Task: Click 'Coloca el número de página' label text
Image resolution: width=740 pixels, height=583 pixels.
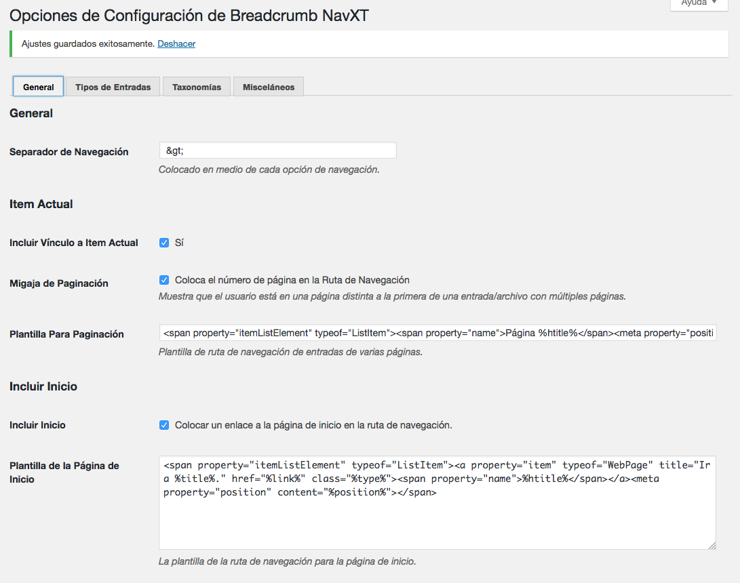Action: point(292,280)
